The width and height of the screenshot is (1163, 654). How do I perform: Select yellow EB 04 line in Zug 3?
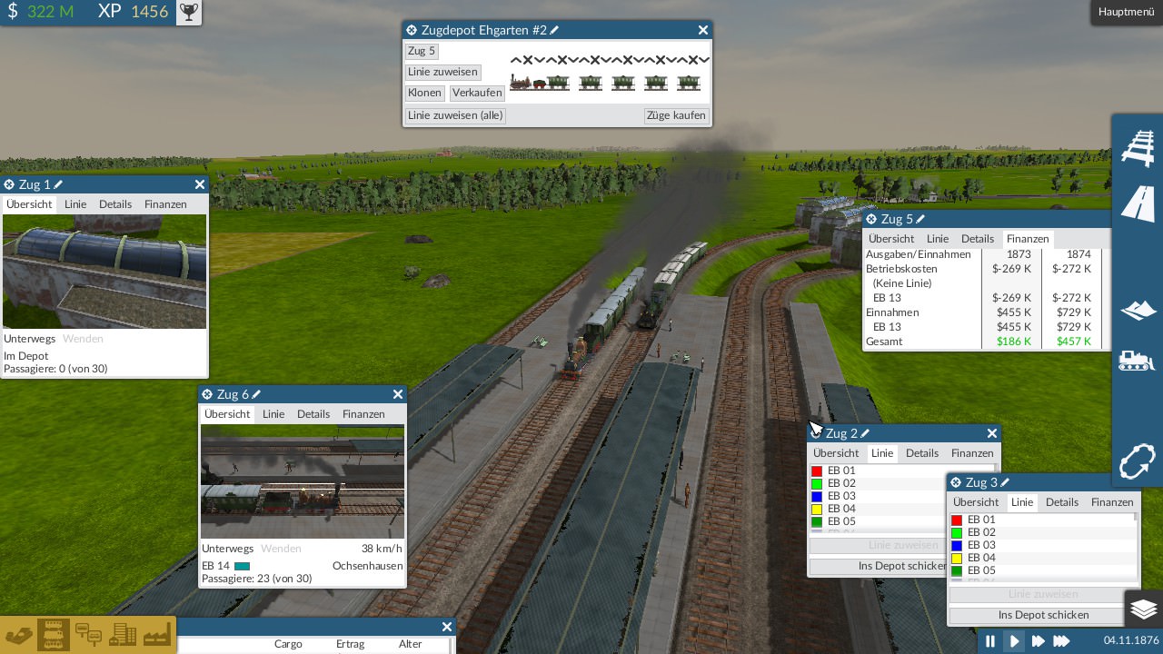[x=1041, y=558]
